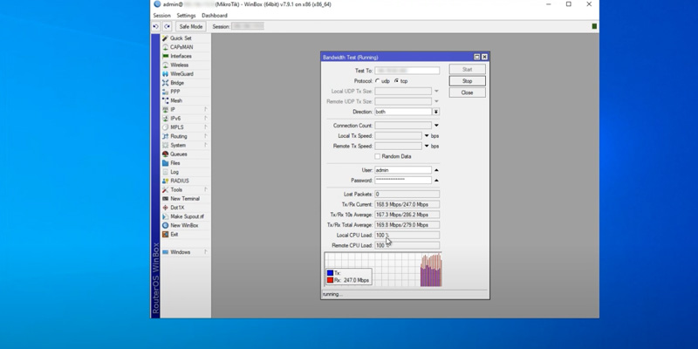The width and height of the screenshot is (698, 349).
Task: Open the Mesh menu icon
Action: (x=165, y=100)
